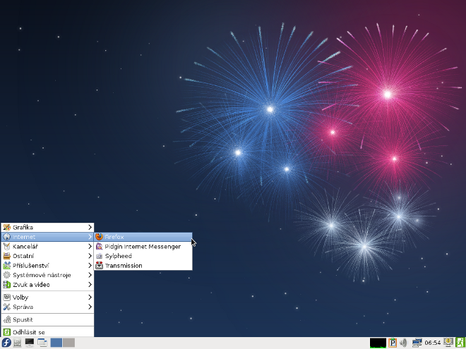Launch the terminal from the taskbar
Viewport: 466px width, 349px height.
(30, 343)
